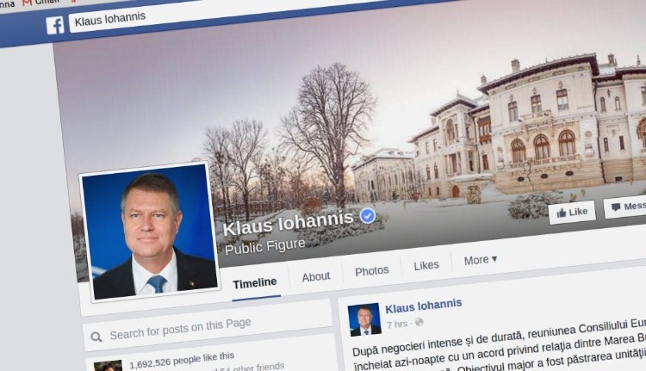
Task: Click the post author name Klaus Iohannis
Action: click(423, 306)
